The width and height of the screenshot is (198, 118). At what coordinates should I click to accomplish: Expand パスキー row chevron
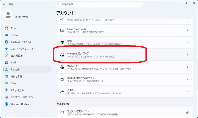(187, 92)
